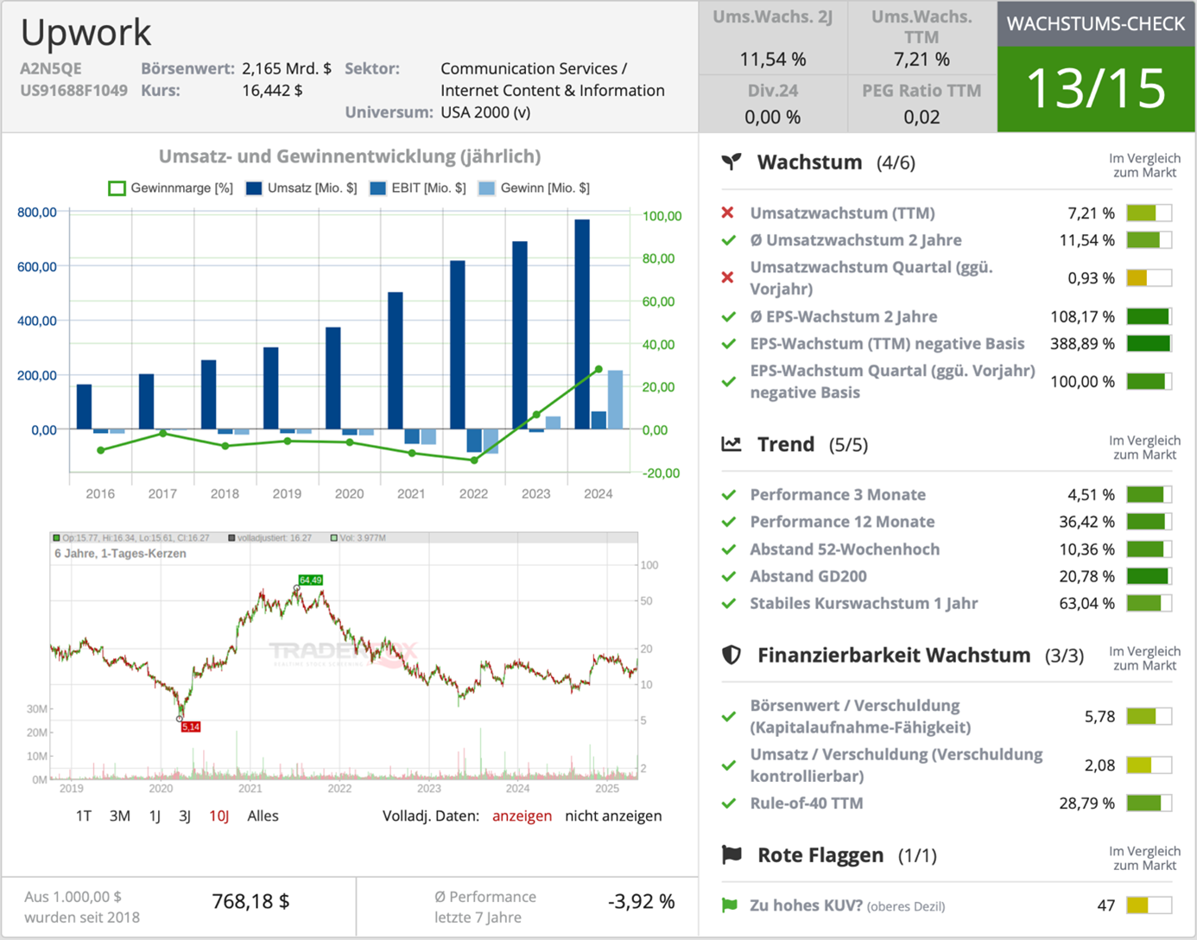Viewport: 1197px width, 940px height.
Task: Click checkmark beside Abstand GD200
Action: pyautogui.click(x=728, y=576)
